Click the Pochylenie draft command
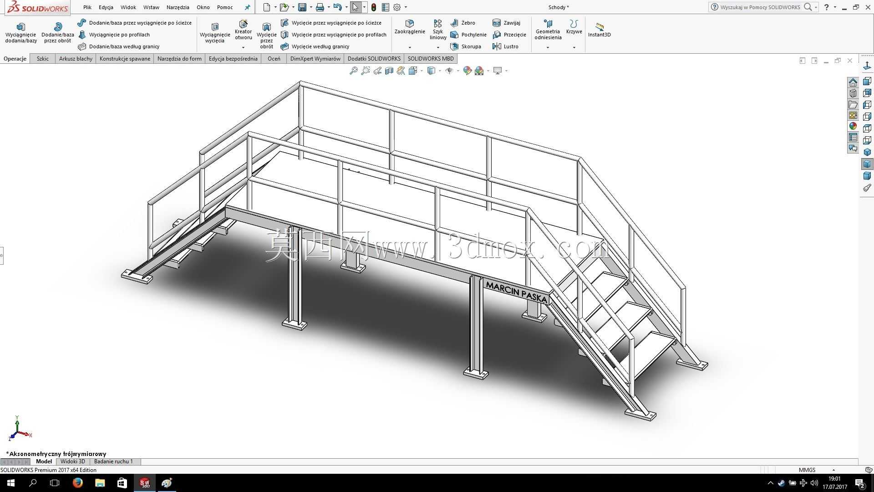Screen dimensions: 874x492 [x=468, y=35]
